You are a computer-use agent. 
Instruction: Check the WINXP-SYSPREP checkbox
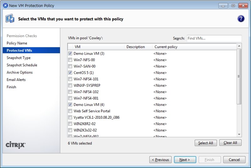[x=70, y=85]
